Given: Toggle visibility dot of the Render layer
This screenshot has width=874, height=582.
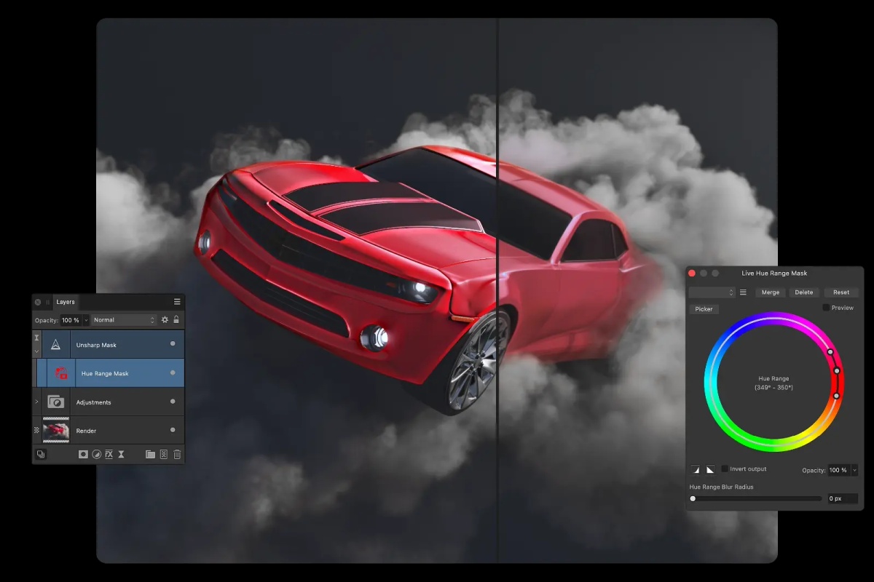Looking at the screenshot, I should pos(173,431).
